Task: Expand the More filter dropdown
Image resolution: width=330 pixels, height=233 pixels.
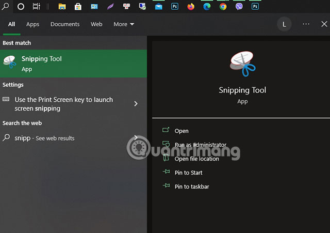Action: click(x=124, y=24)
